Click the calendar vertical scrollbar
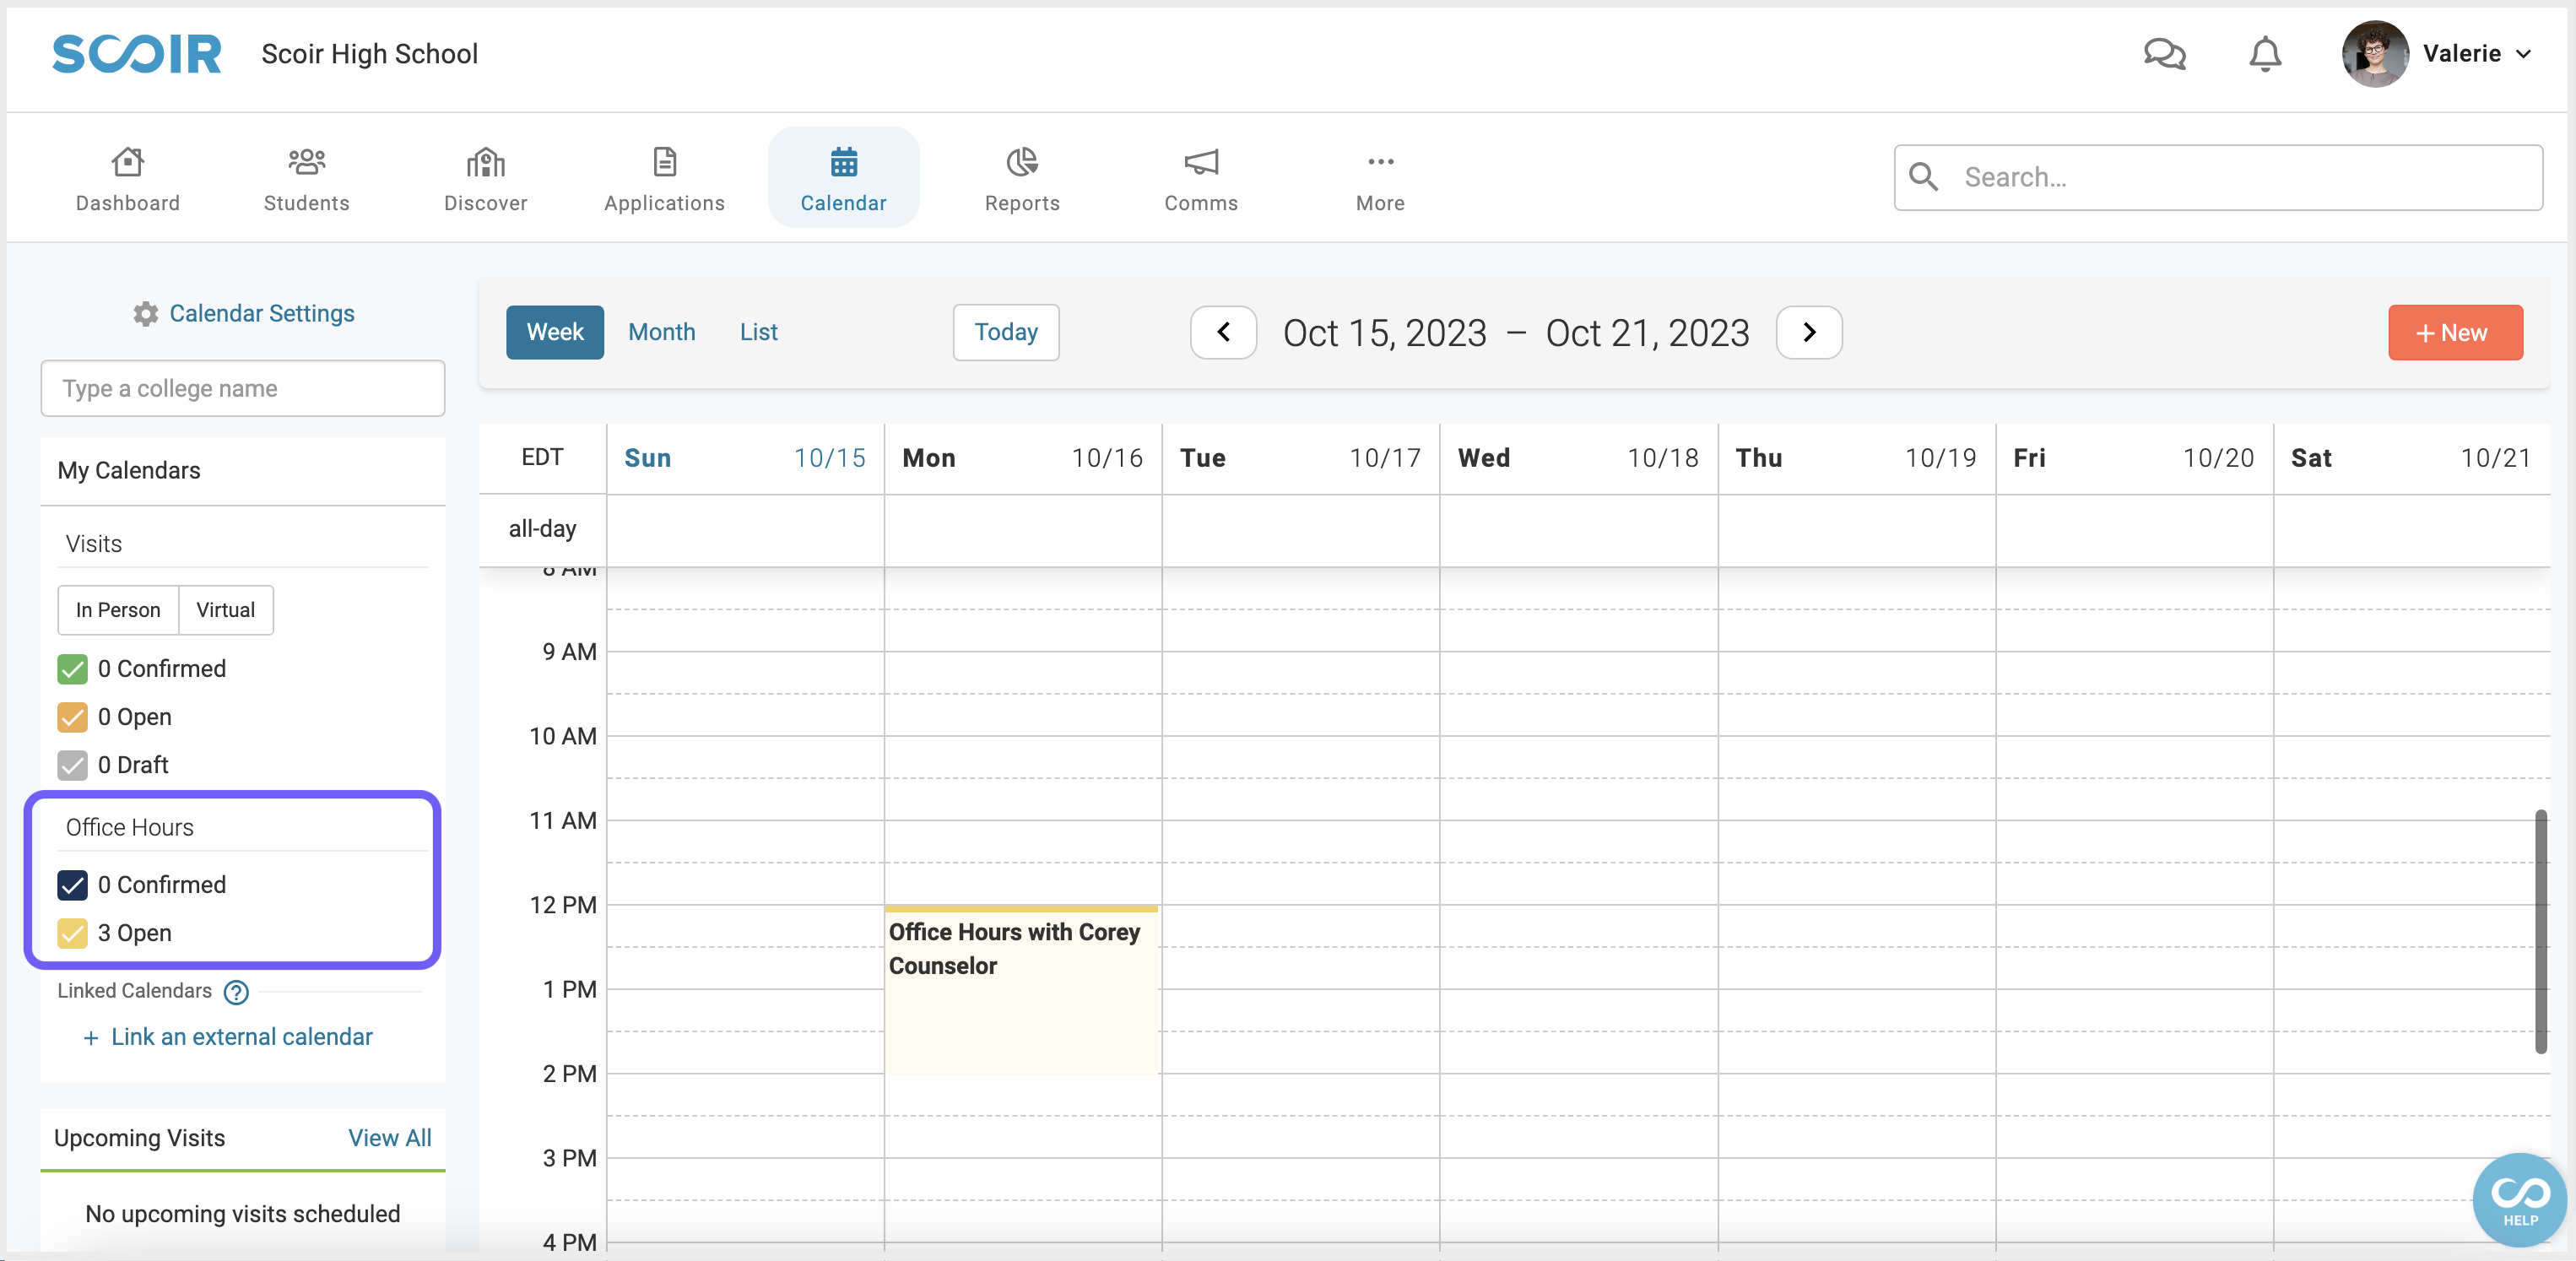The width and height of the screenshot is (2576, 1261). click(x=2541, y=931)
